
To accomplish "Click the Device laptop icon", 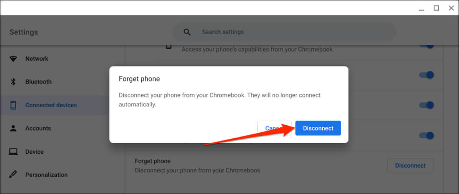I will tap(13, 152).
